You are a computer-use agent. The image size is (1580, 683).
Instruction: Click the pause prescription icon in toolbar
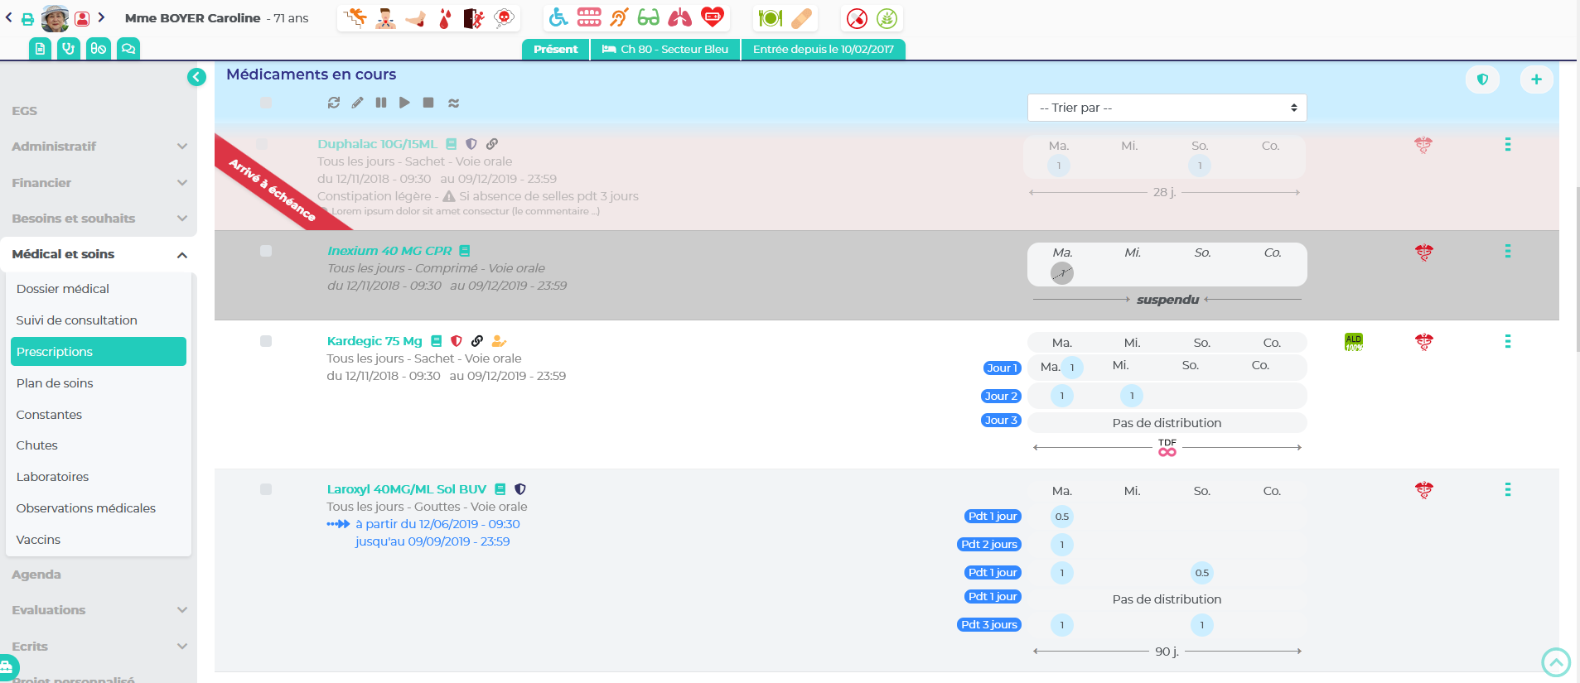pos(380,103)
